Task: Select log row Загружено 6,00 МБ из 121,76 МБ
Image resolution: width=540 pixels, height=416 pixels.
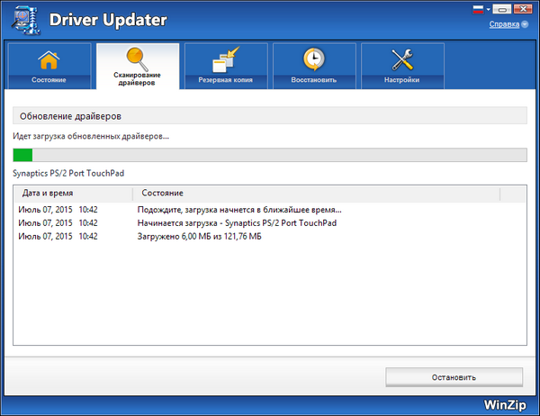Action: pyautogui.click(x=270, y=237)
